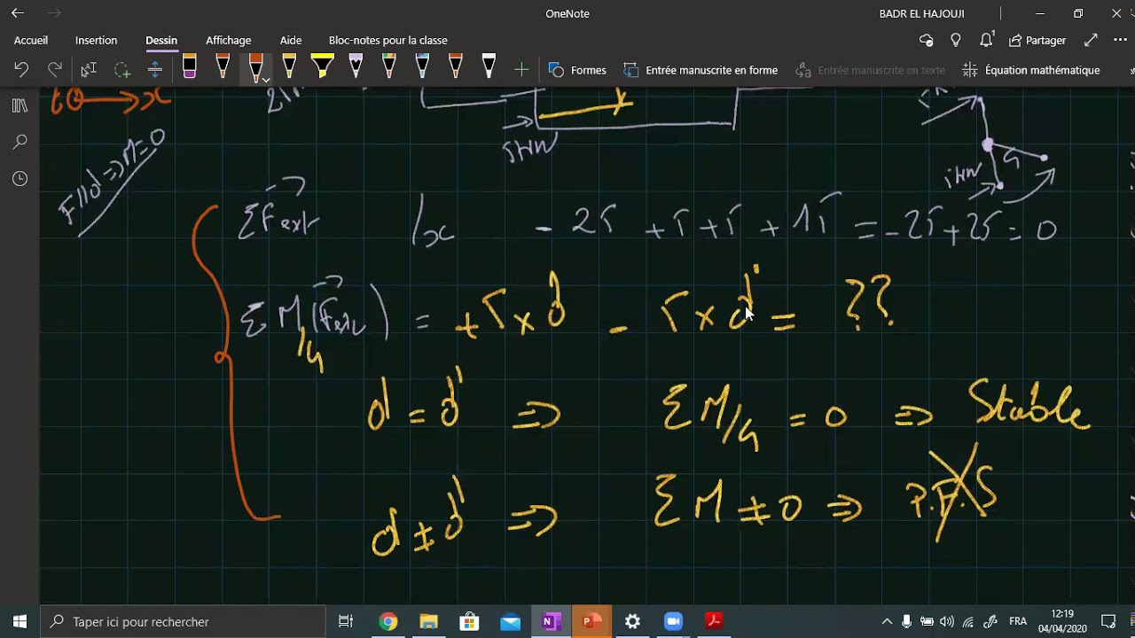
Task: Switch to PowerPoint on taskbar
Action: (591, 621)
